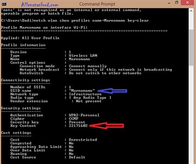Screen dimensions: 196x164
Task: Click the 'Network broadcast' label
Action: [x=39, y=70]
